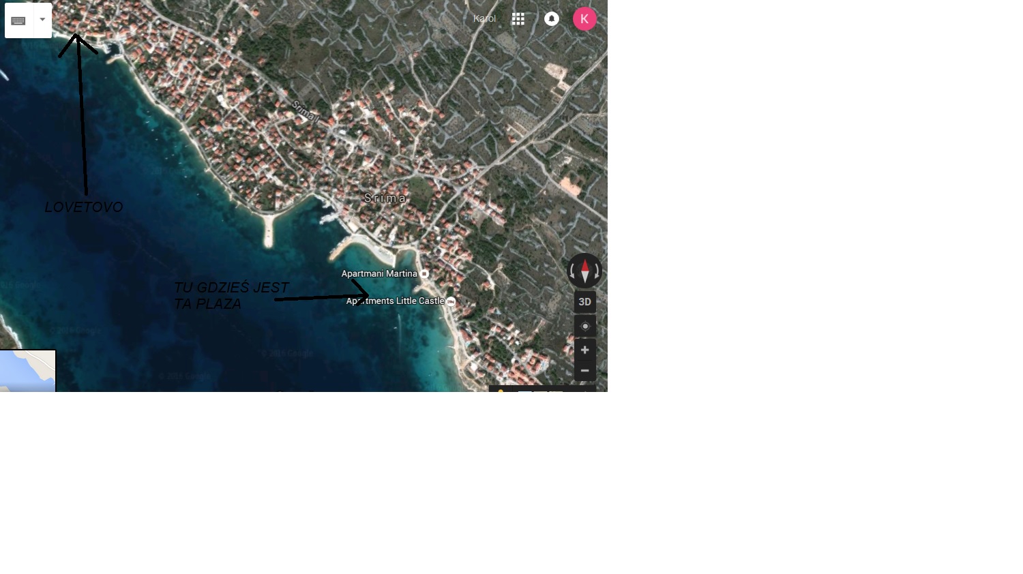This screenshot has height=574, width=1023.
Task: Open the pink K account avatar
Action: 584,19
